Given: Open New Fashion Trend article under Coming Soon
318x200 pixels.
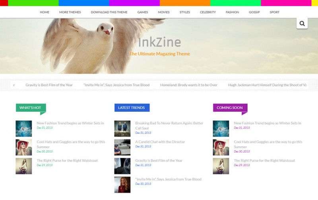Looking at the screenshot, I should pyautogui.click(x=267, y=123).
